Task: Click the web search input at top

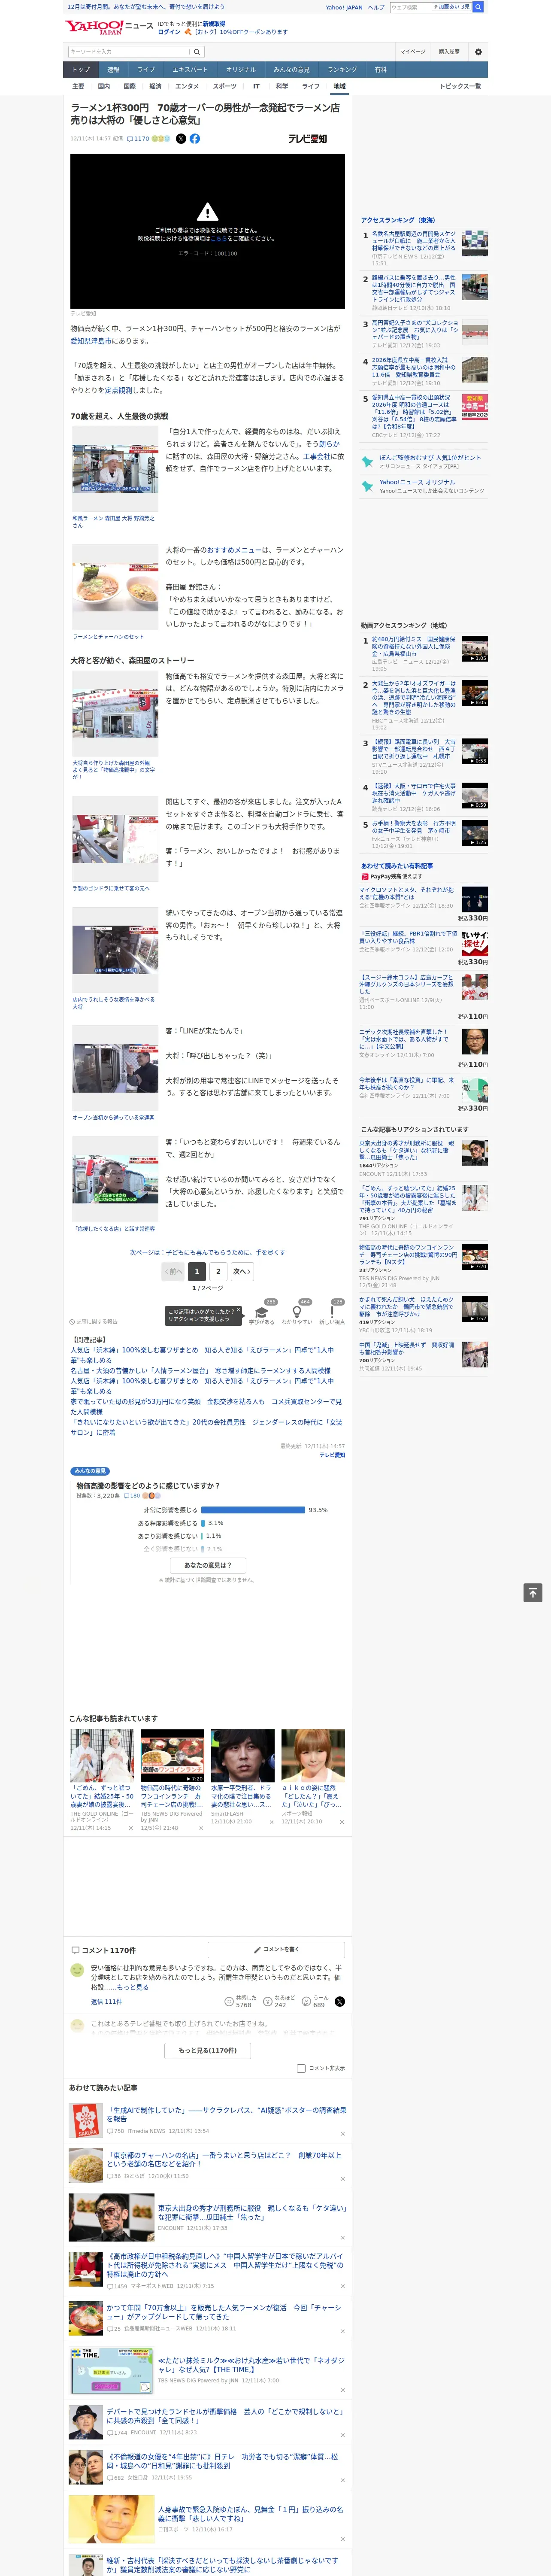Action: (411, 7)
